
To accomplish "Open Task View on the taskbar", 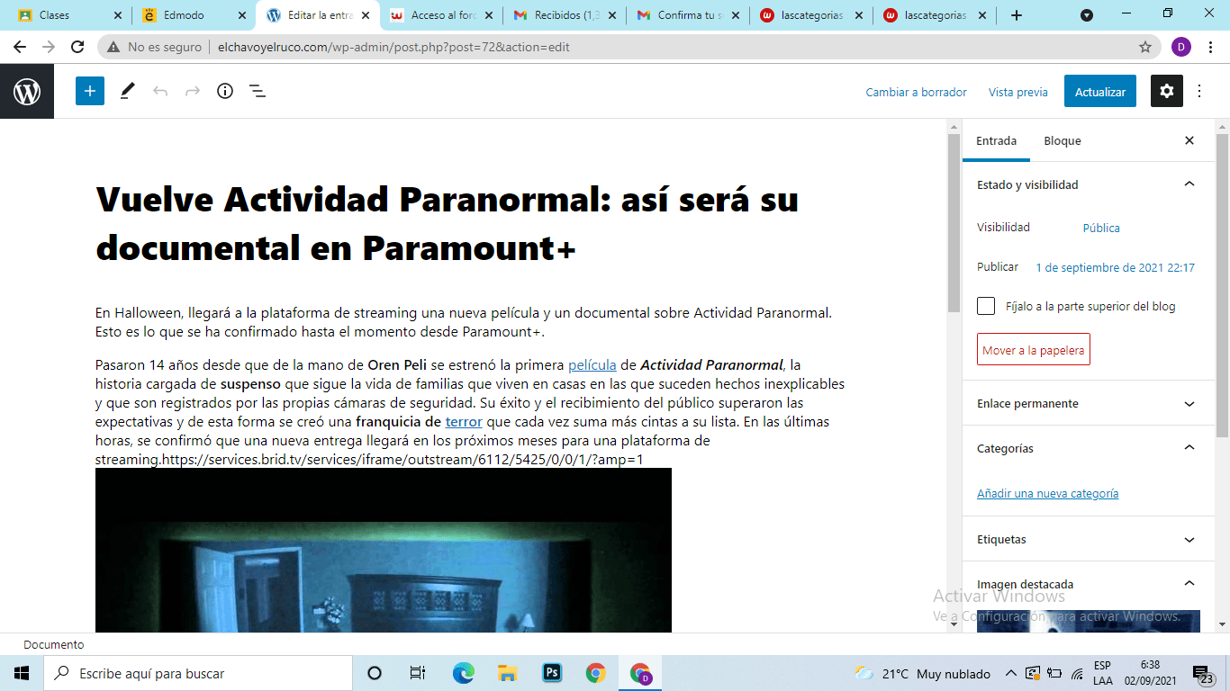I will coord(418,673).
